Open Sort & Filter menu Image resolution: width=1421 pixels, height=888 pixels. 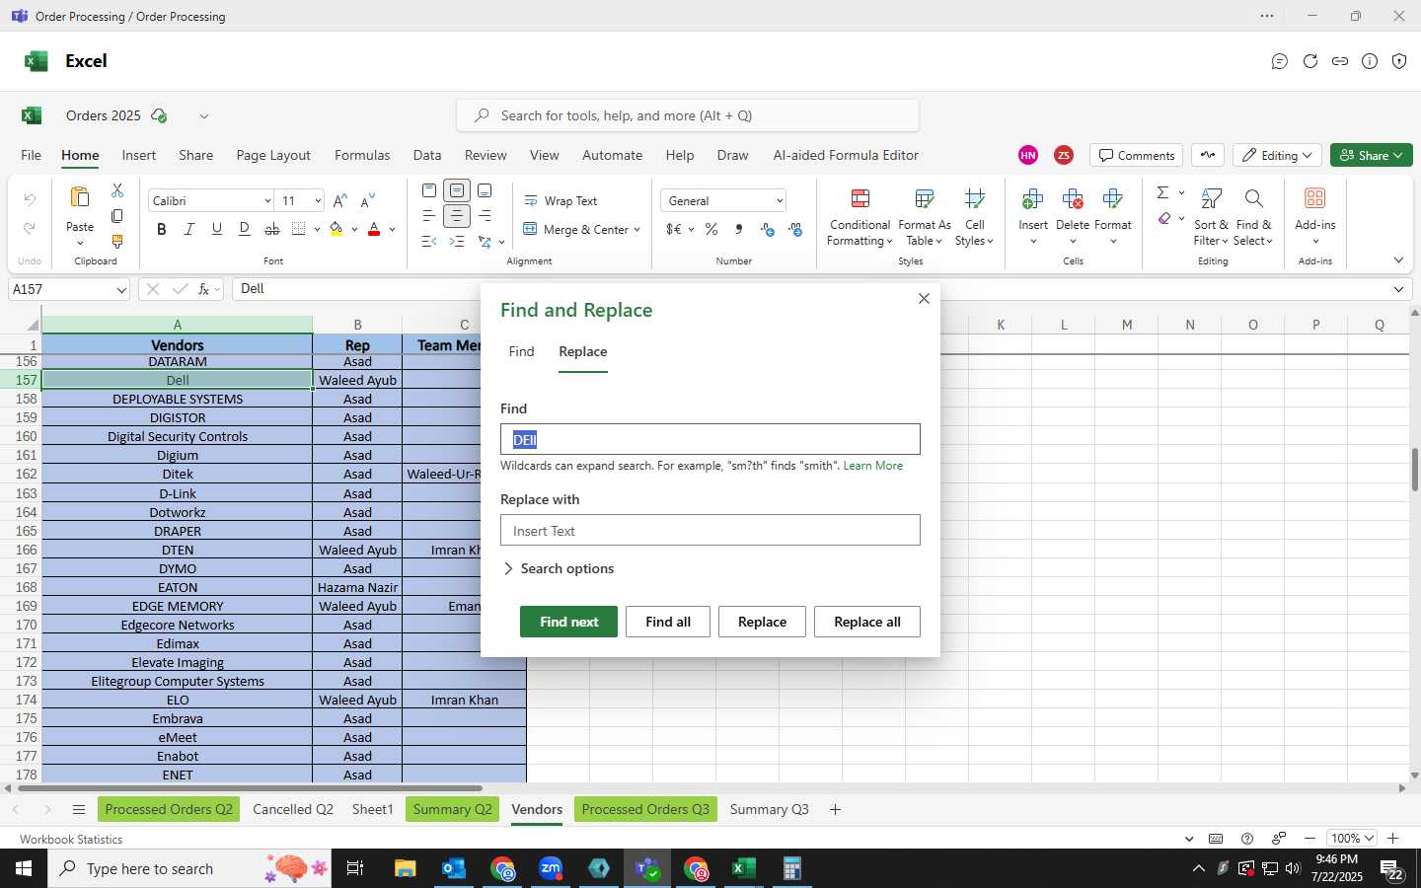pos(1211,217)
